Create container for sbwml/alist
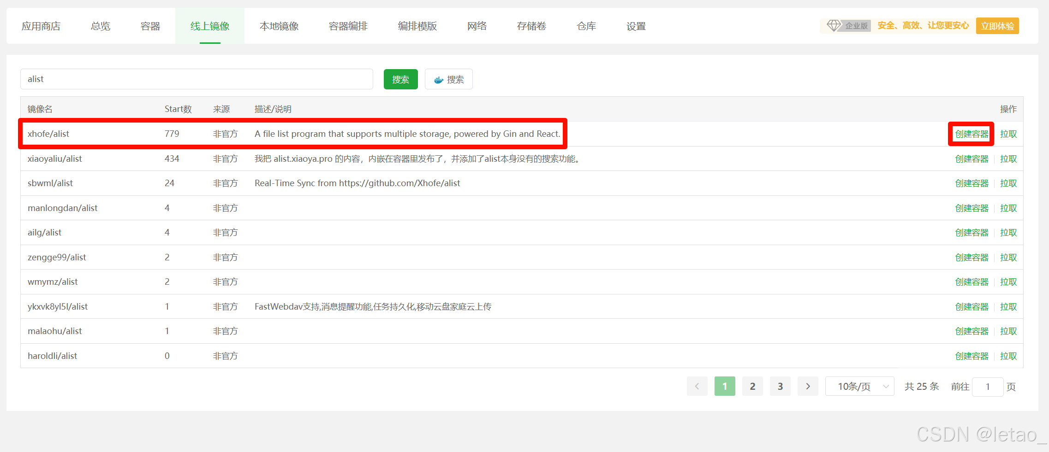 [972, 183]
